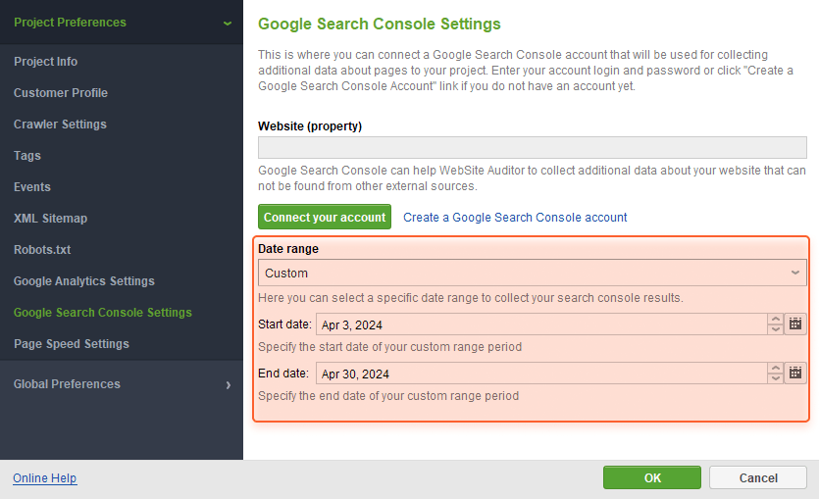Open XML Sitemap settings
Image resolution: width=819 pixels, height=499 pixels.
coord(50,219)
